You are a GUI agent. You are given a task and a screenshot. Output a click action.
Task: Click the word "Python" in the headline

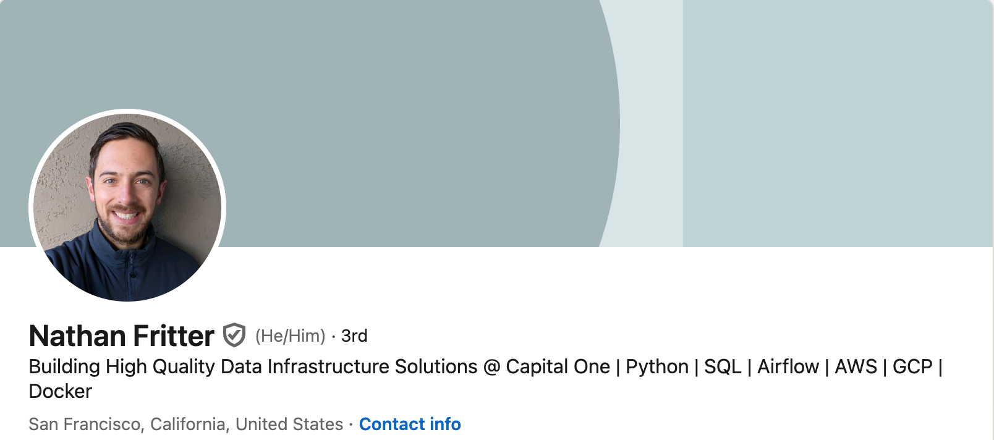(657, 366)
